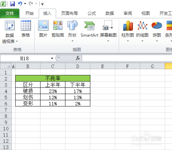
Task: Click the Name Box showing H18
Action: point(25,58)
